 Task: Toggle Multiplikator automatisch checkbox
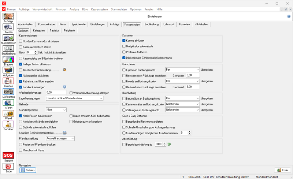pyautogui.click(x=124, y=46)
